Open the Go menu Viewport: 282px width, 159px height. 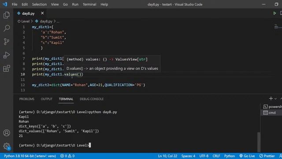[65, 4]
